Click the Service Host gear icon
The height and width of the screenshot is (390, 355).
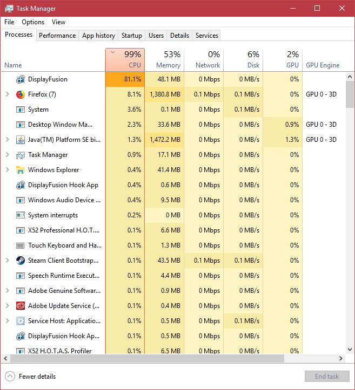tap(21, 321)
